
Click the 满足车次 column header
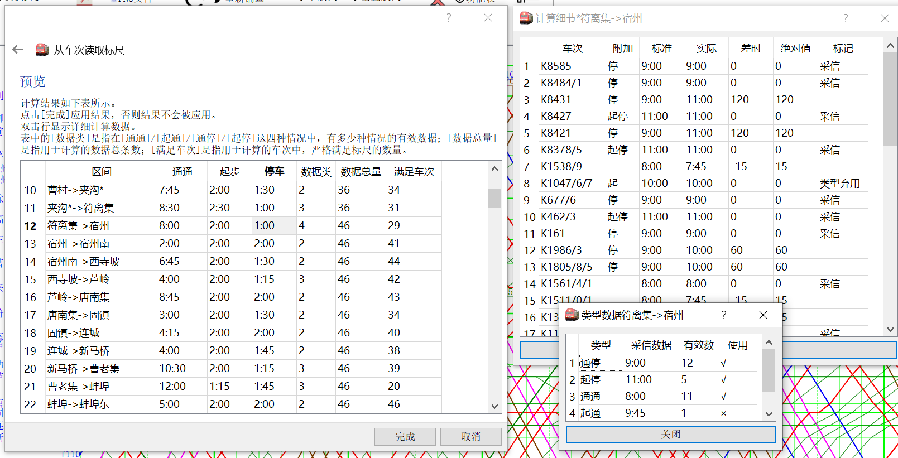coord(414,172)
